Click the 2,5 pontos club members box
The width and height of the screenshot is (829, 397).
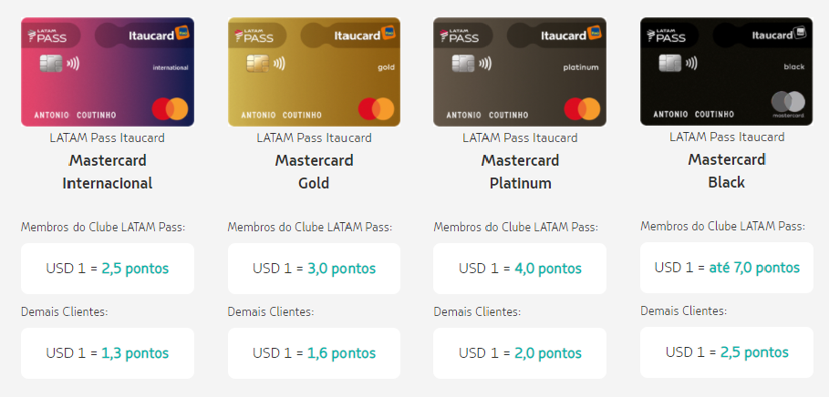pos(108,269)
